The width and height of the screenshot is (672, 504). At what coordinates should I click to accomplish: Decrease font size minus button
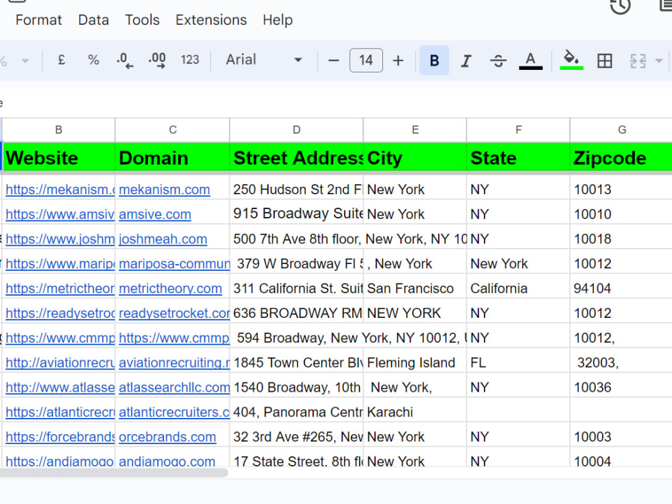(333, 60)
